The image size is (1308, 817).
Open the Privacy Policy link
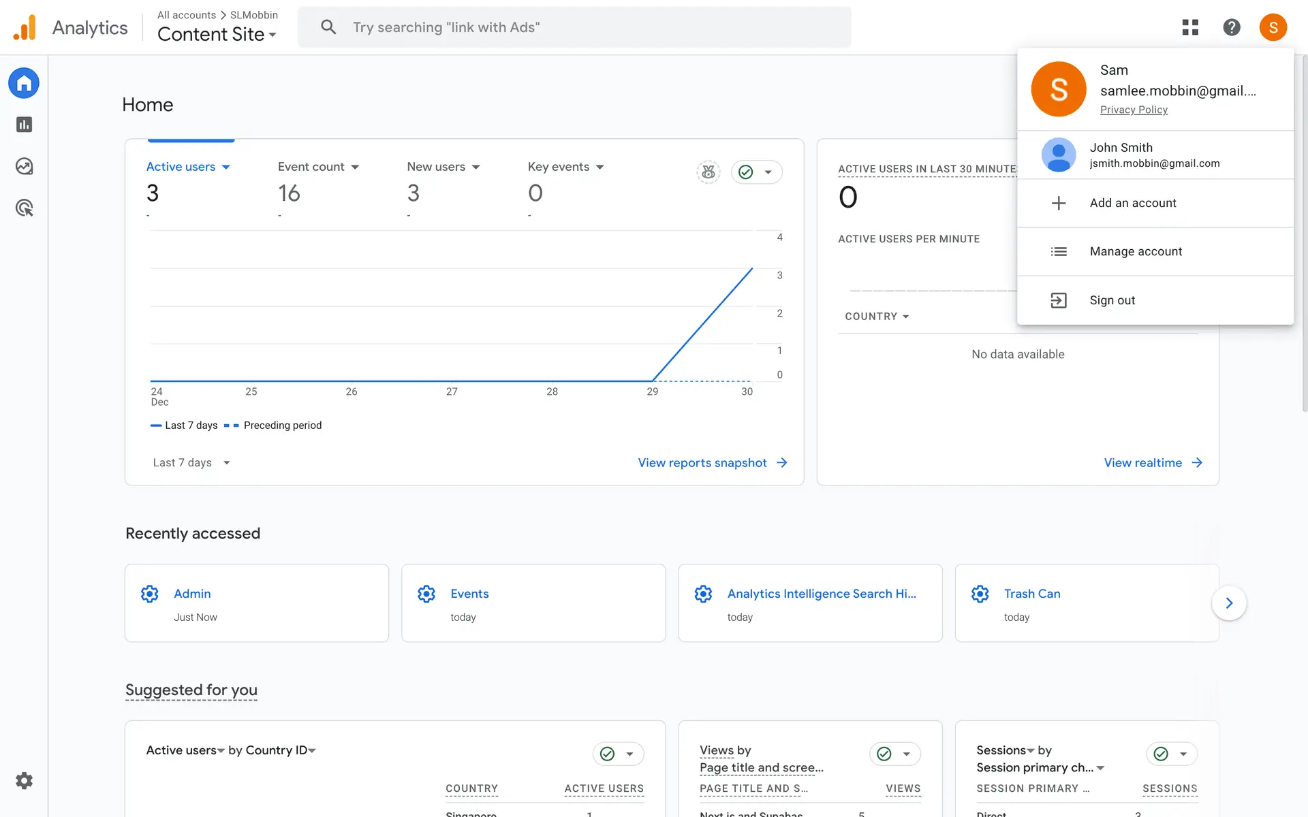point(1134,110)
